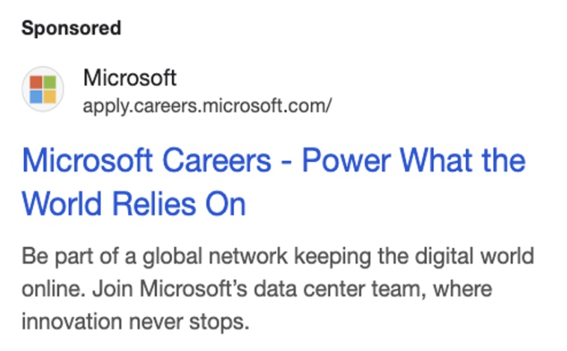Click the red square in Microsoft logo
The height and width of the screenshot is (351, 567).
point(36,81)
